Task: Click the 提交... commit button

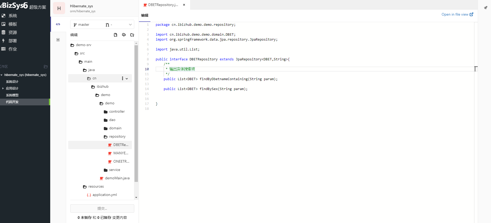Action: tap(102, 208)
